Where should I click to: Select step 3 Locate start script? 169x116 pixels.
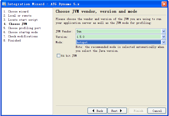tap(20, 20)
